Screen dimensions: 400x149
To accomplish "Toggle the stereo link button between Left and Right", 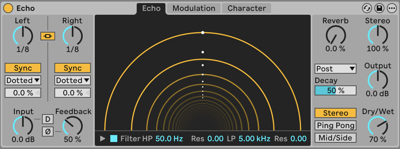I will 48,36.
